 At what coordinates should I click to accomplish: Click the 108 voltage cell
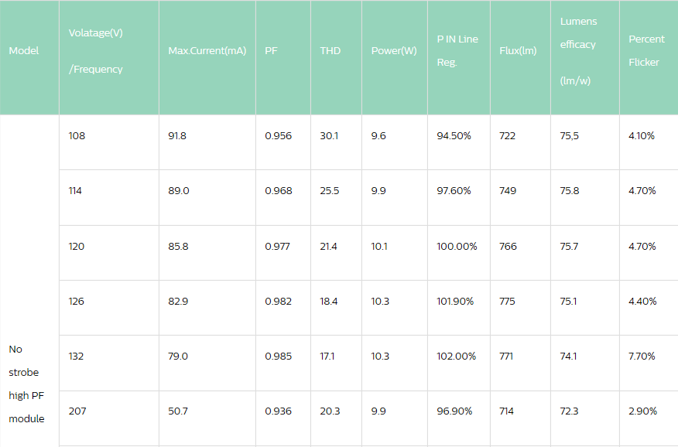(x=77, y=136)
